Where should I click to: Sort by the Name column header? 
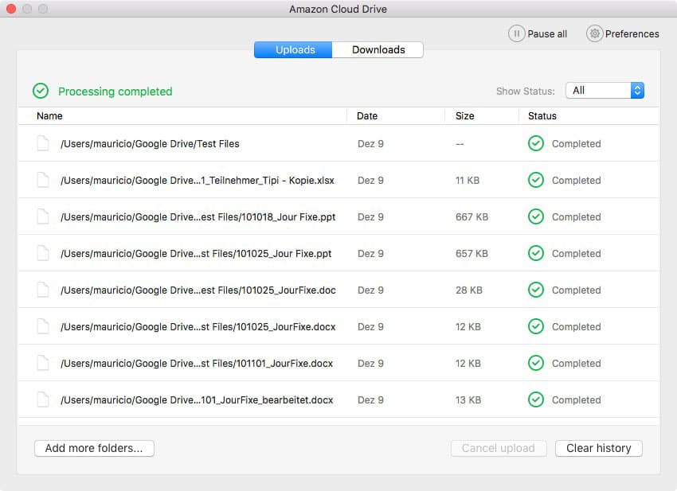(x=49, y=116)
